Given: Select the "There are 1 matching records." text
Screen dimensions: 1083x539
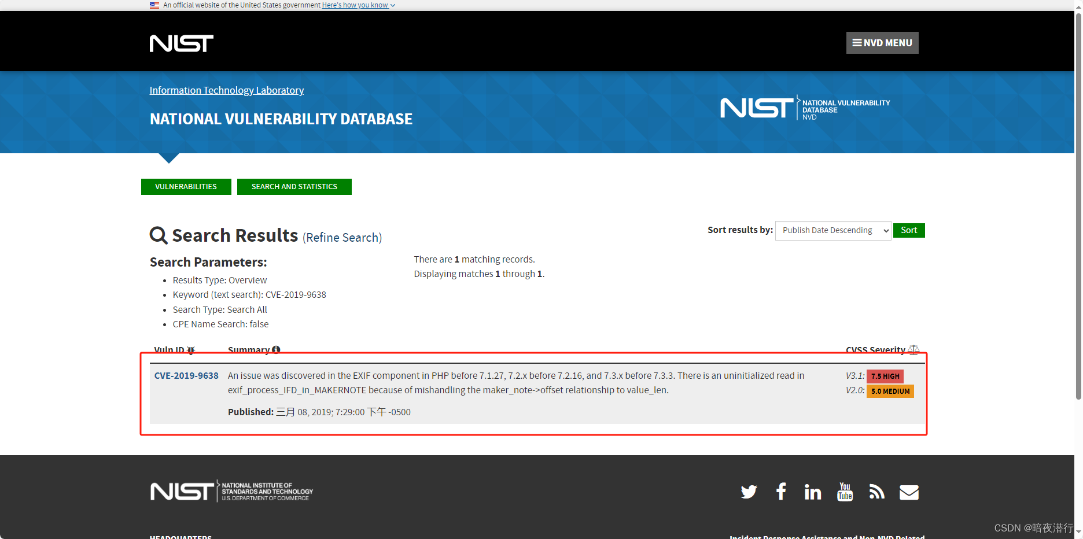Looking at the screenshot, I should pyautogui.click(x=474, y=260).
